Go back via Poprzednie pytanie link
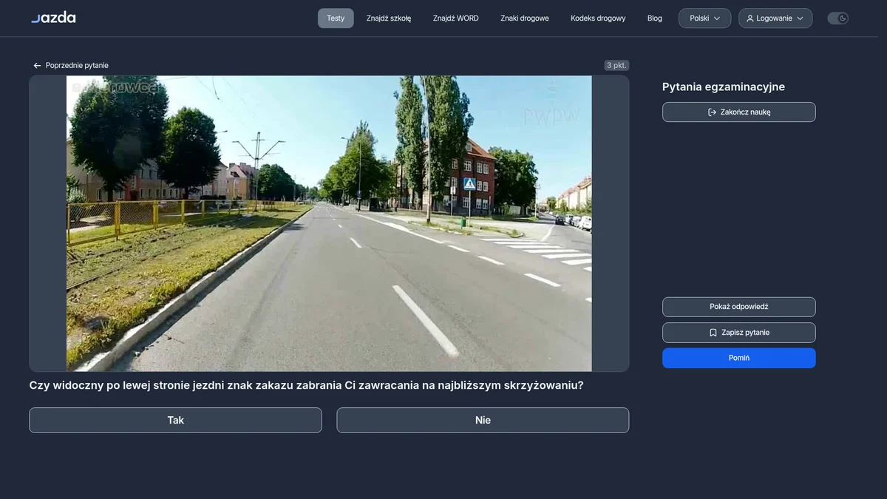 (71, 66)
